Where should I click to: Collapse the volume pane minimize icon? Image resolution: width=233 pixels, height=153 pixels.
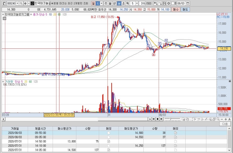coord(230,81)
